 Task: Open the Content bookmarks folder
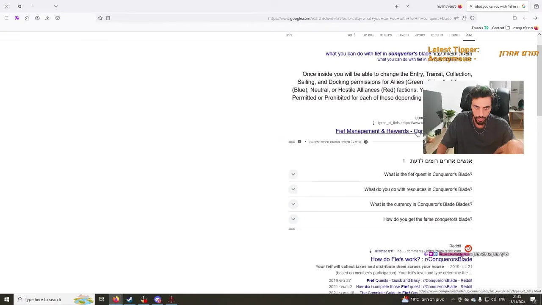(501, 28)
